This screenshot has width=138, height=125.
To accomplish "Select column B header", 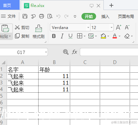I will pos(54,62).
